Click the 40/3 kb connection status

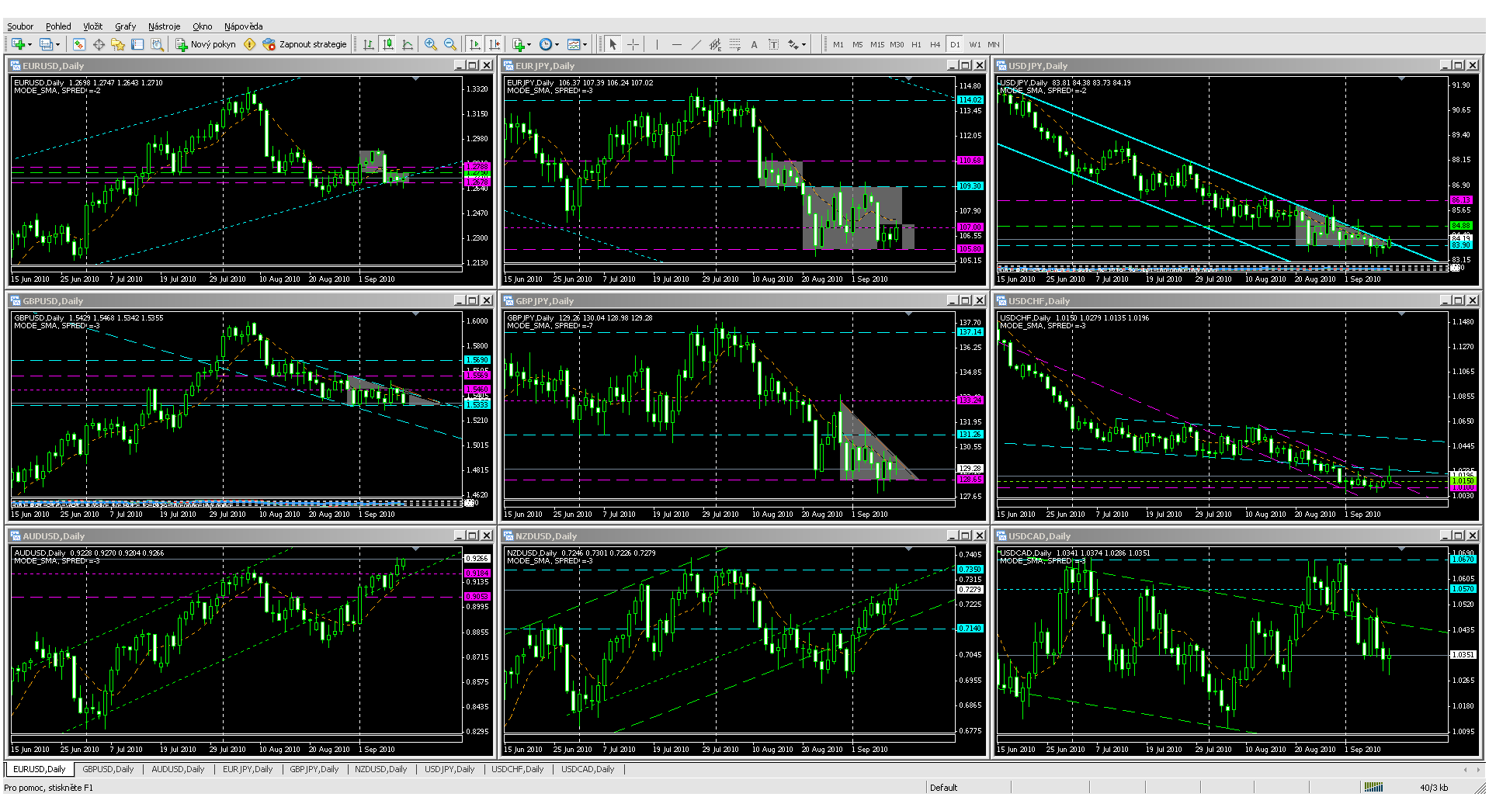tap(1434, 787)
